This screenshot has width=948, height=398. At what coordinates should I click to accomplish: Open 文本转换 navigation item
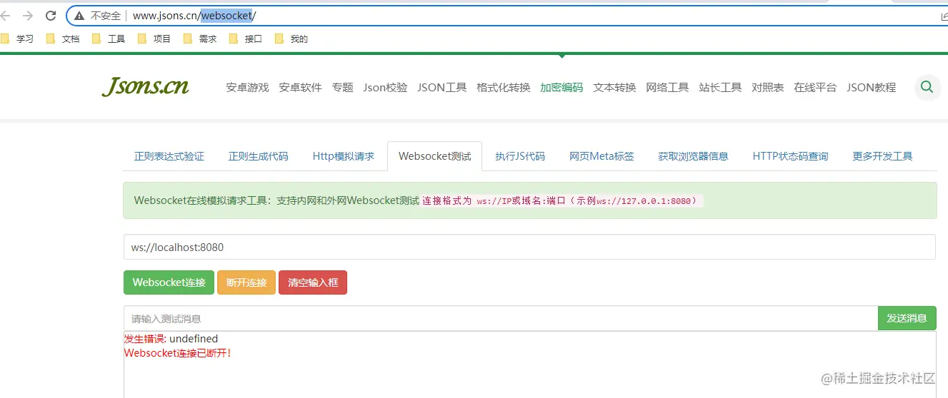coord(614,87)
